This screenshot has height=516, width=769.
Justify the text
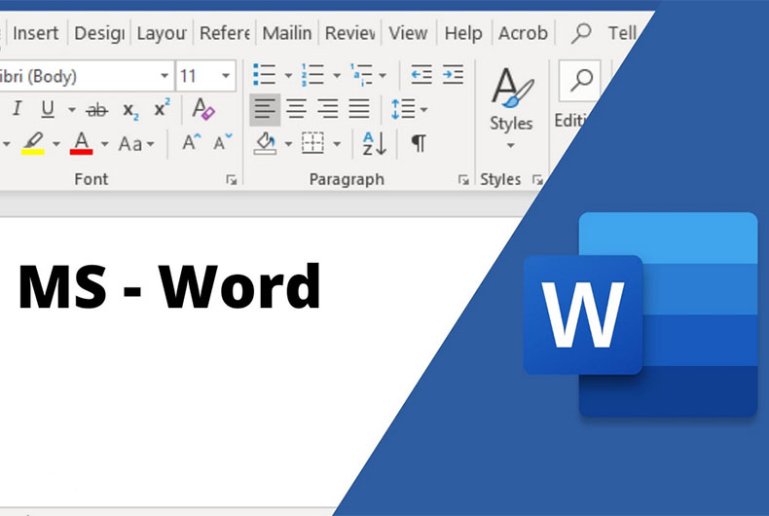click(359, 109)
